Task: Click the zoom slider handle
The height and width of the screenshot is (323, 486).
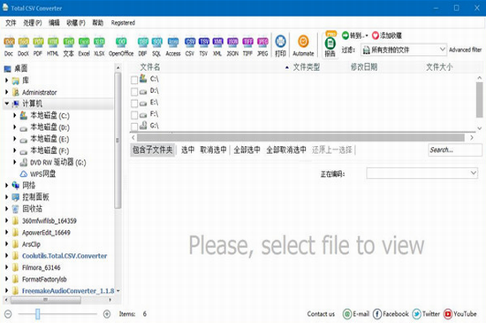Action: pyautogui.click(x=37, y=314)
